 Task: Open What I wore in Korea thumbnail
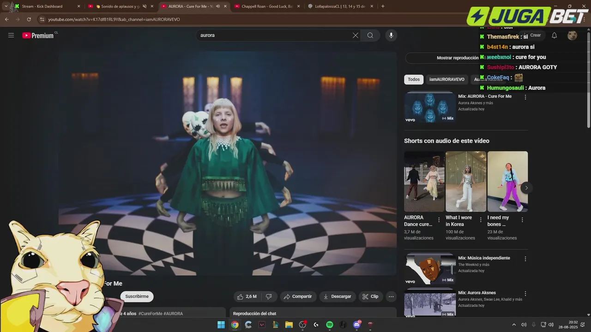[466, 181]
